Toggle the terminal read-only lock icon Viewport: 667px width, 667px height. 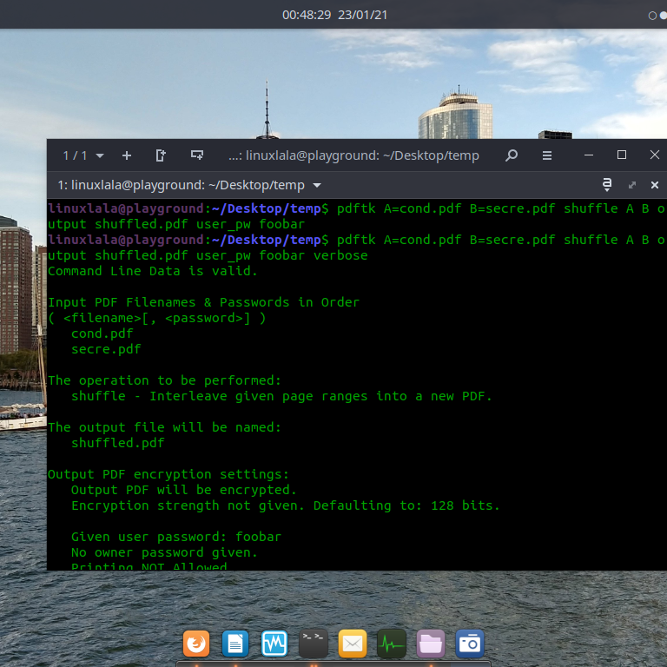[x=607, y=185]
